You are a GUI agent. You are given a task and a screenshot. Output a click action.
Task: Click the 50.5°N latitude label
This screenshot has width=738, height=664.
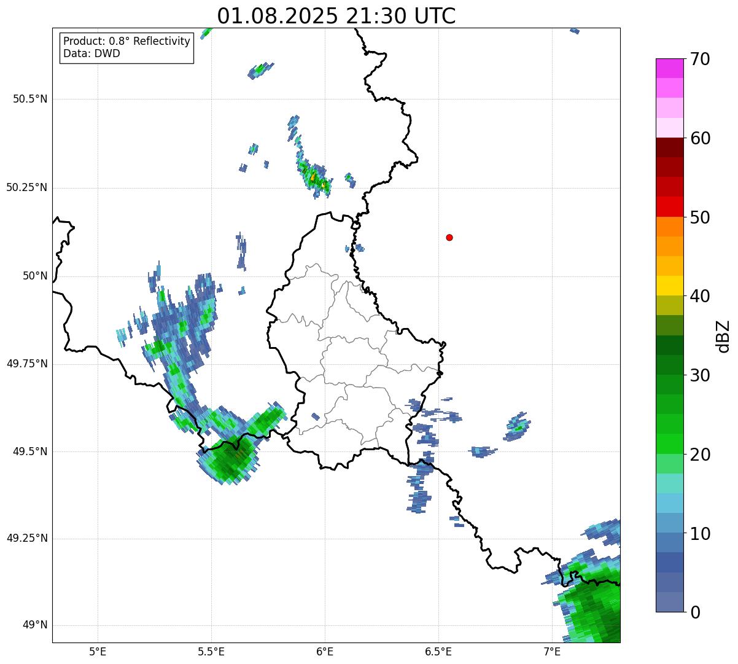pos(29,100)
